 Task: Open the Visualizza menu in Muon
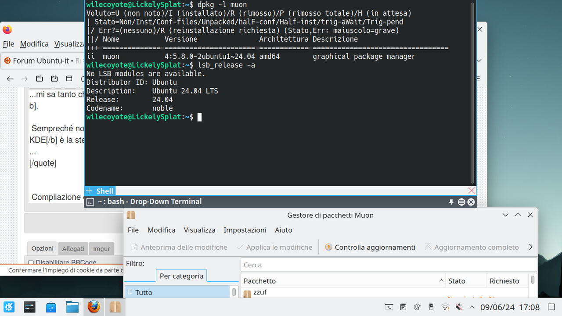coord(199,230)
